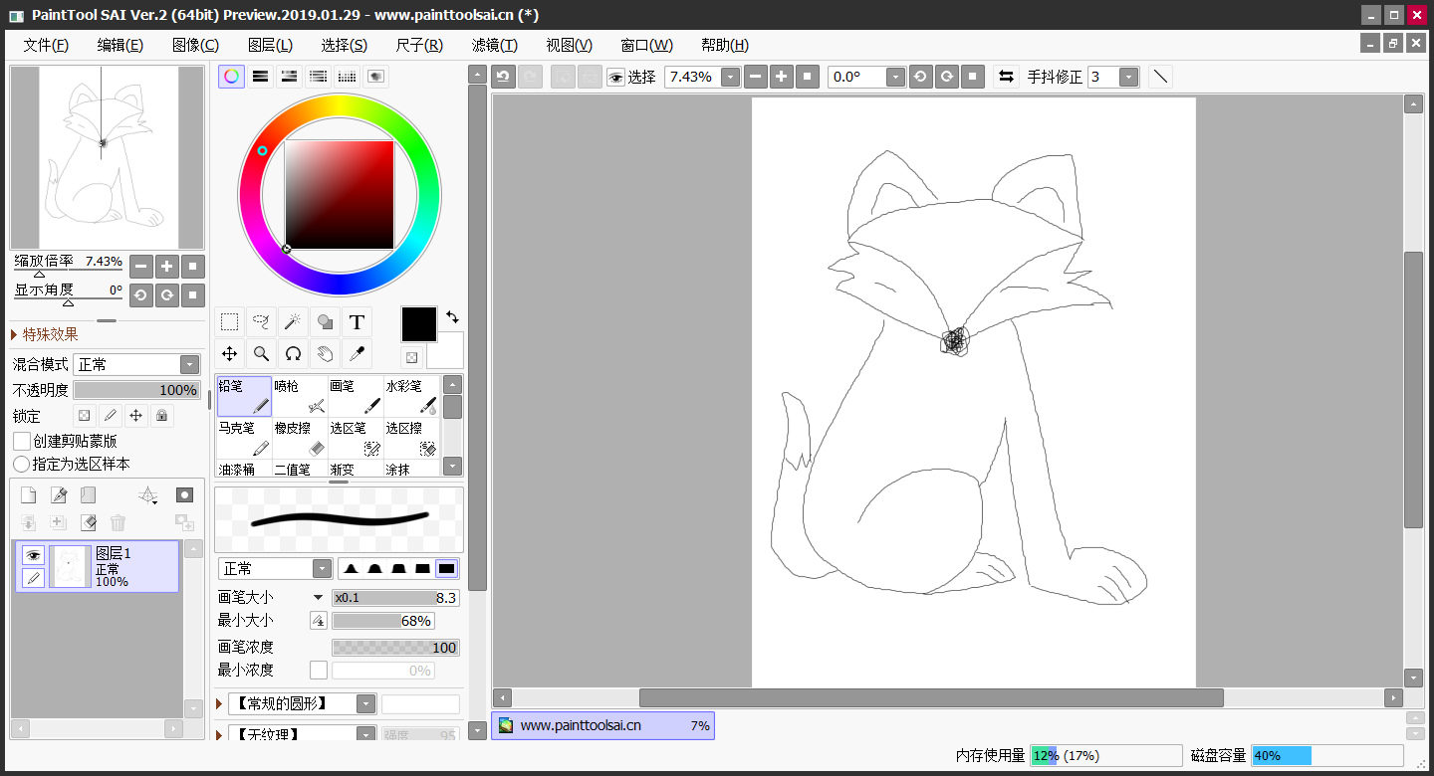Choose the 选区笔 selection pen
Image resolution: width=1434 pixels, height=776 pixels.
pos(356,439)
